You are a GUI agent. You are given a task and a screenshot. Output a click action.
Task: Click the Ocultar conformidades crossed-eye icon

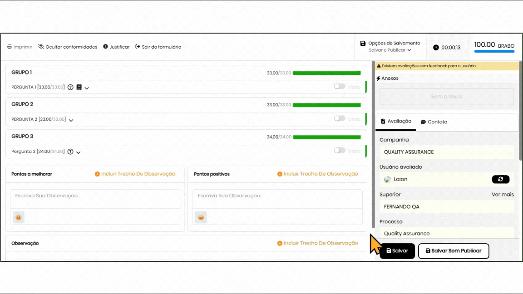[x=41, y=47]
